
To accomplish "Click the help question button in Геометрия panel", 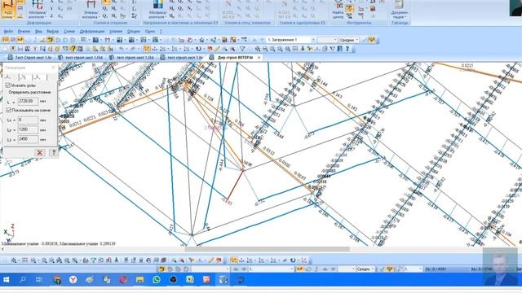I will (53, 152).
